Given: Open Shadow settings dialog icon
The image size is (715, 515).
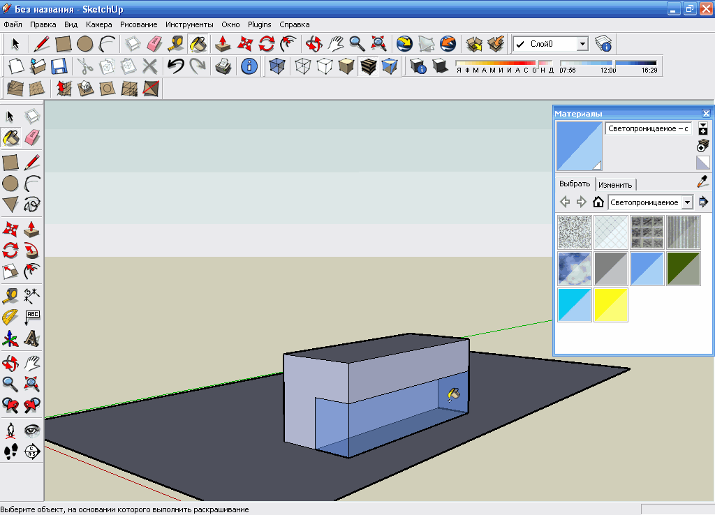Looking at the screenshot, I should point(418,66).
